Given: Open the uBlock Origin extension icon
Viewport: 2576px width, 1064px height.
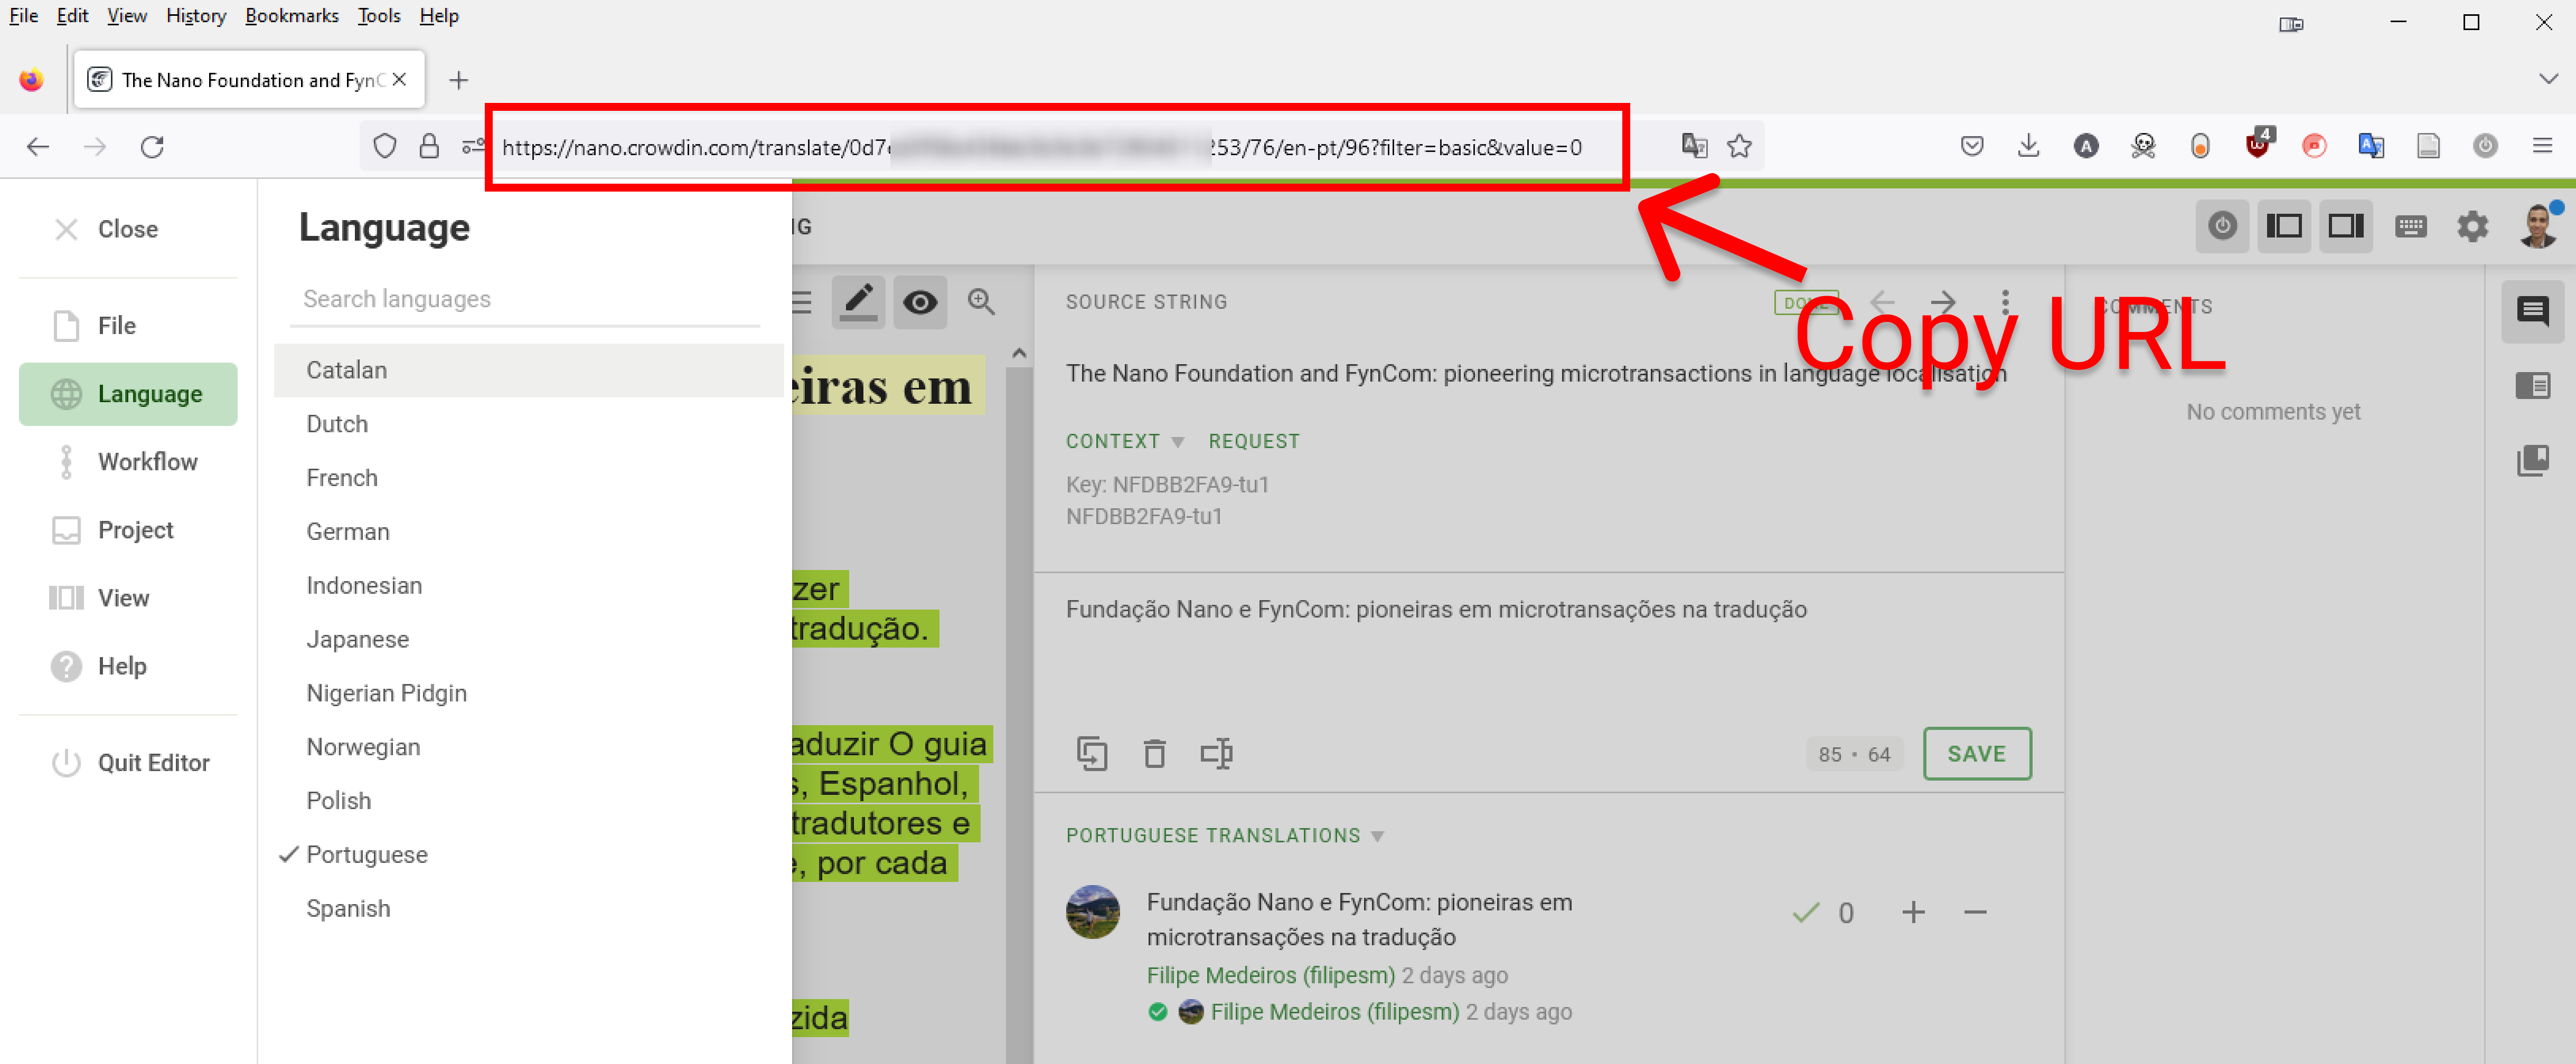Looking at the screenshot, I should (x=2257, y=145).
